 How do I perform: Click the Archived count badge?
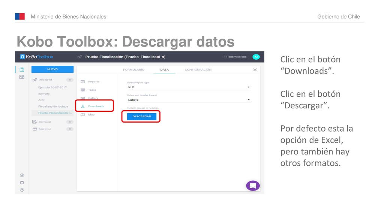click(70, 129)
